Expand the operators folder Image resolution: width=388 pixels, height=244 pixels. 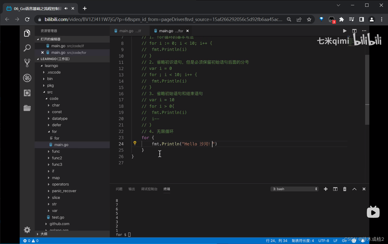pos(49,184)
